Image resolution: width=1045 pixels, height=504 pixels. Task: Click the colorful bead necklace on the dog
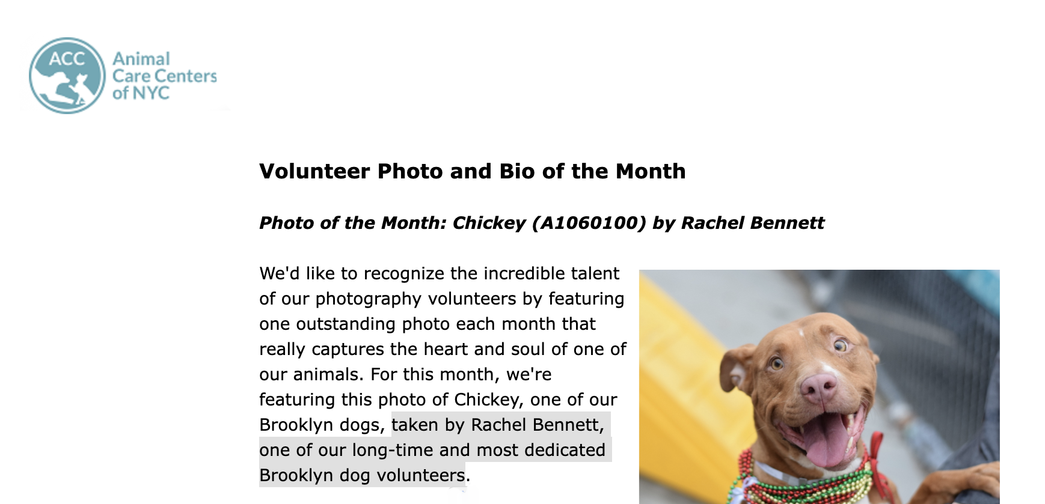pos(782,481)
